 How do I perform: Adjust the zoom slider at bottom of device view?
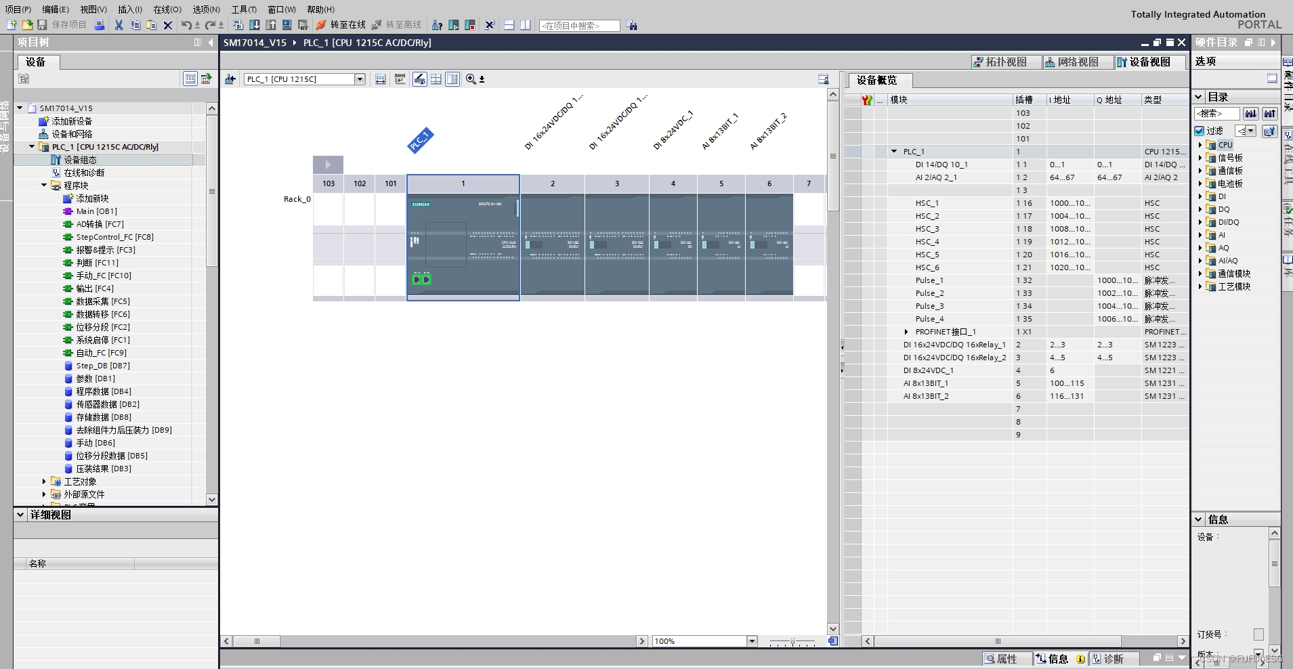pos(792,641)
